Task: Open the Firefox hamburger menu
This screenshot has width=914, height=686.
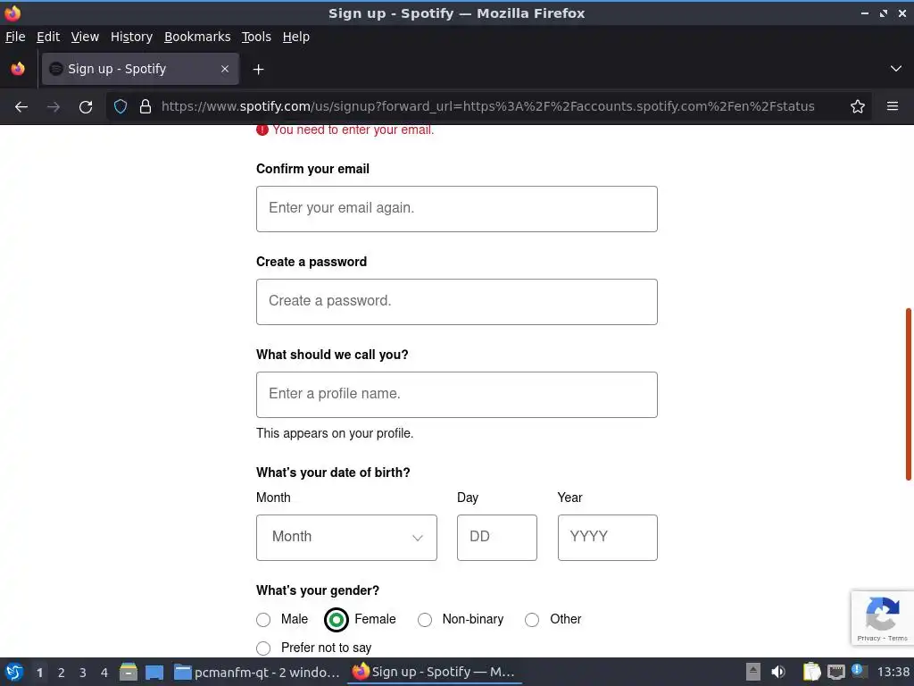Action: coord(892,106)
